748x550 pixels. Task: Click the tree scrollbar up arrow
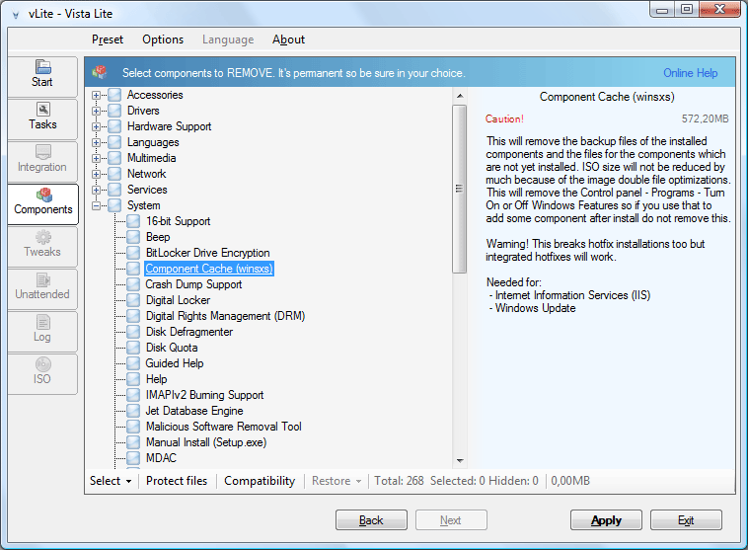coord(460,96)
